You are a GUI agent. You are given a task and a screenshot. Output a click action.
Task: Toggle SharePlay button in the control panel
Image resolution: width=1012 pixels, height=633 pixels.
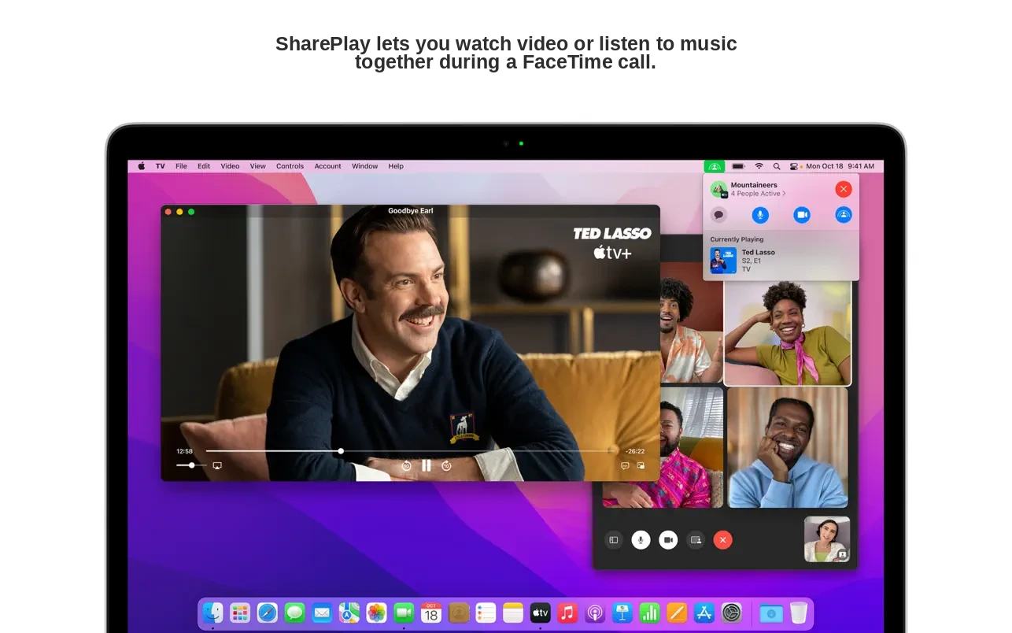[844, 214]
